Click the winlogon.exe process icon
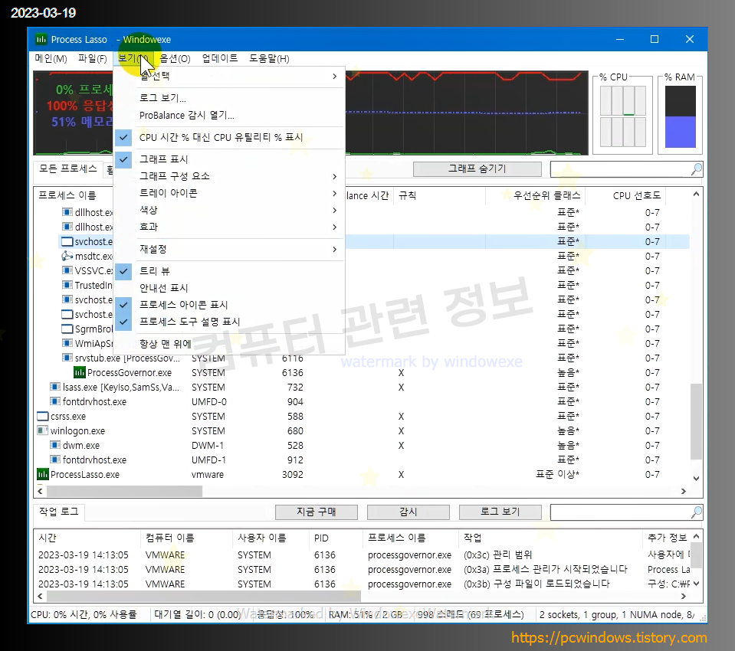The width and height of the screenshot is (735, 651). (x=43, y=430)
